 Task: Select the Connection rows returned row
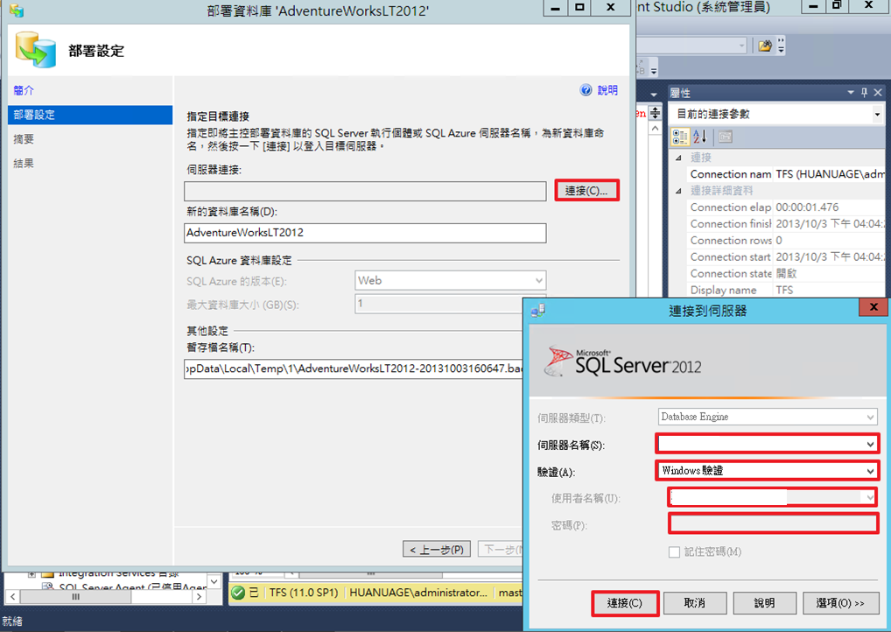(787, 241)
